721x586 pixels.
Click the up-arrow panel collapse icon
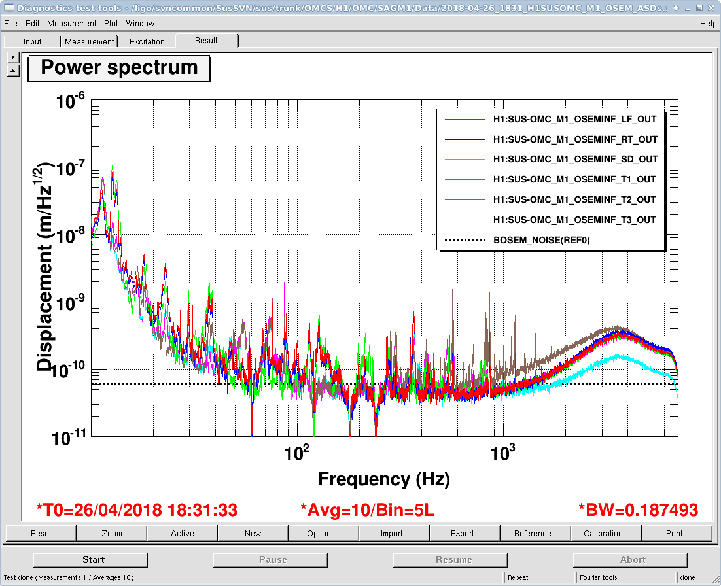(x=13, y=71)
